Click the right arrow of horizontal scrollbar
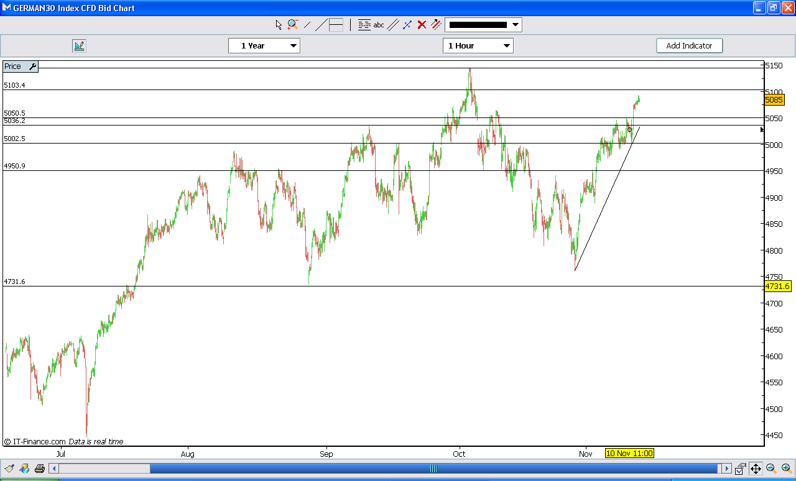Viewport: 796px width, 481px height. point(727,469)
